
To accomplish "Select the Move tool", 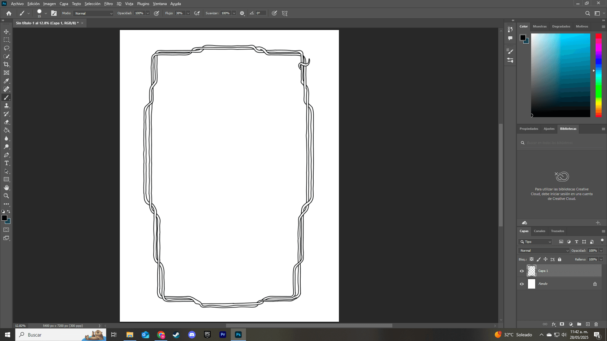I will (6, 32).
